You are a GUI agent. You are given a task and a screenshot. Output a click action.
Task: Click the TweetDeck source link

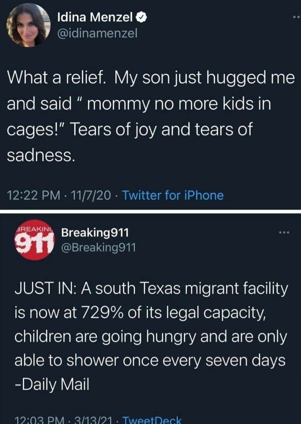pos(152,420)
